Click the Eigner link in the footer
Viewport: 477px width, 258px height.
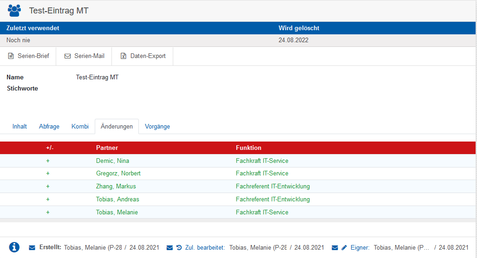pyautogui.click(x=360, y=248)
